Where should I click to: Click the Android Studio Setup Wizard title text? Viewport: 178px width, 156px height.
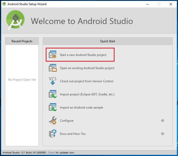(x=27, y=4)
